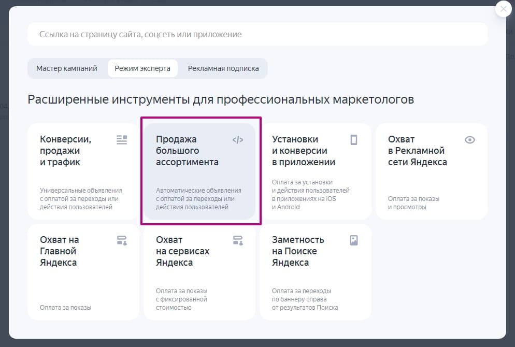The height and width of the screenshot is (347, 515).
Task: Click the list icon on Конверсии, продажи и трафик
Action: [x=121, y=139]
